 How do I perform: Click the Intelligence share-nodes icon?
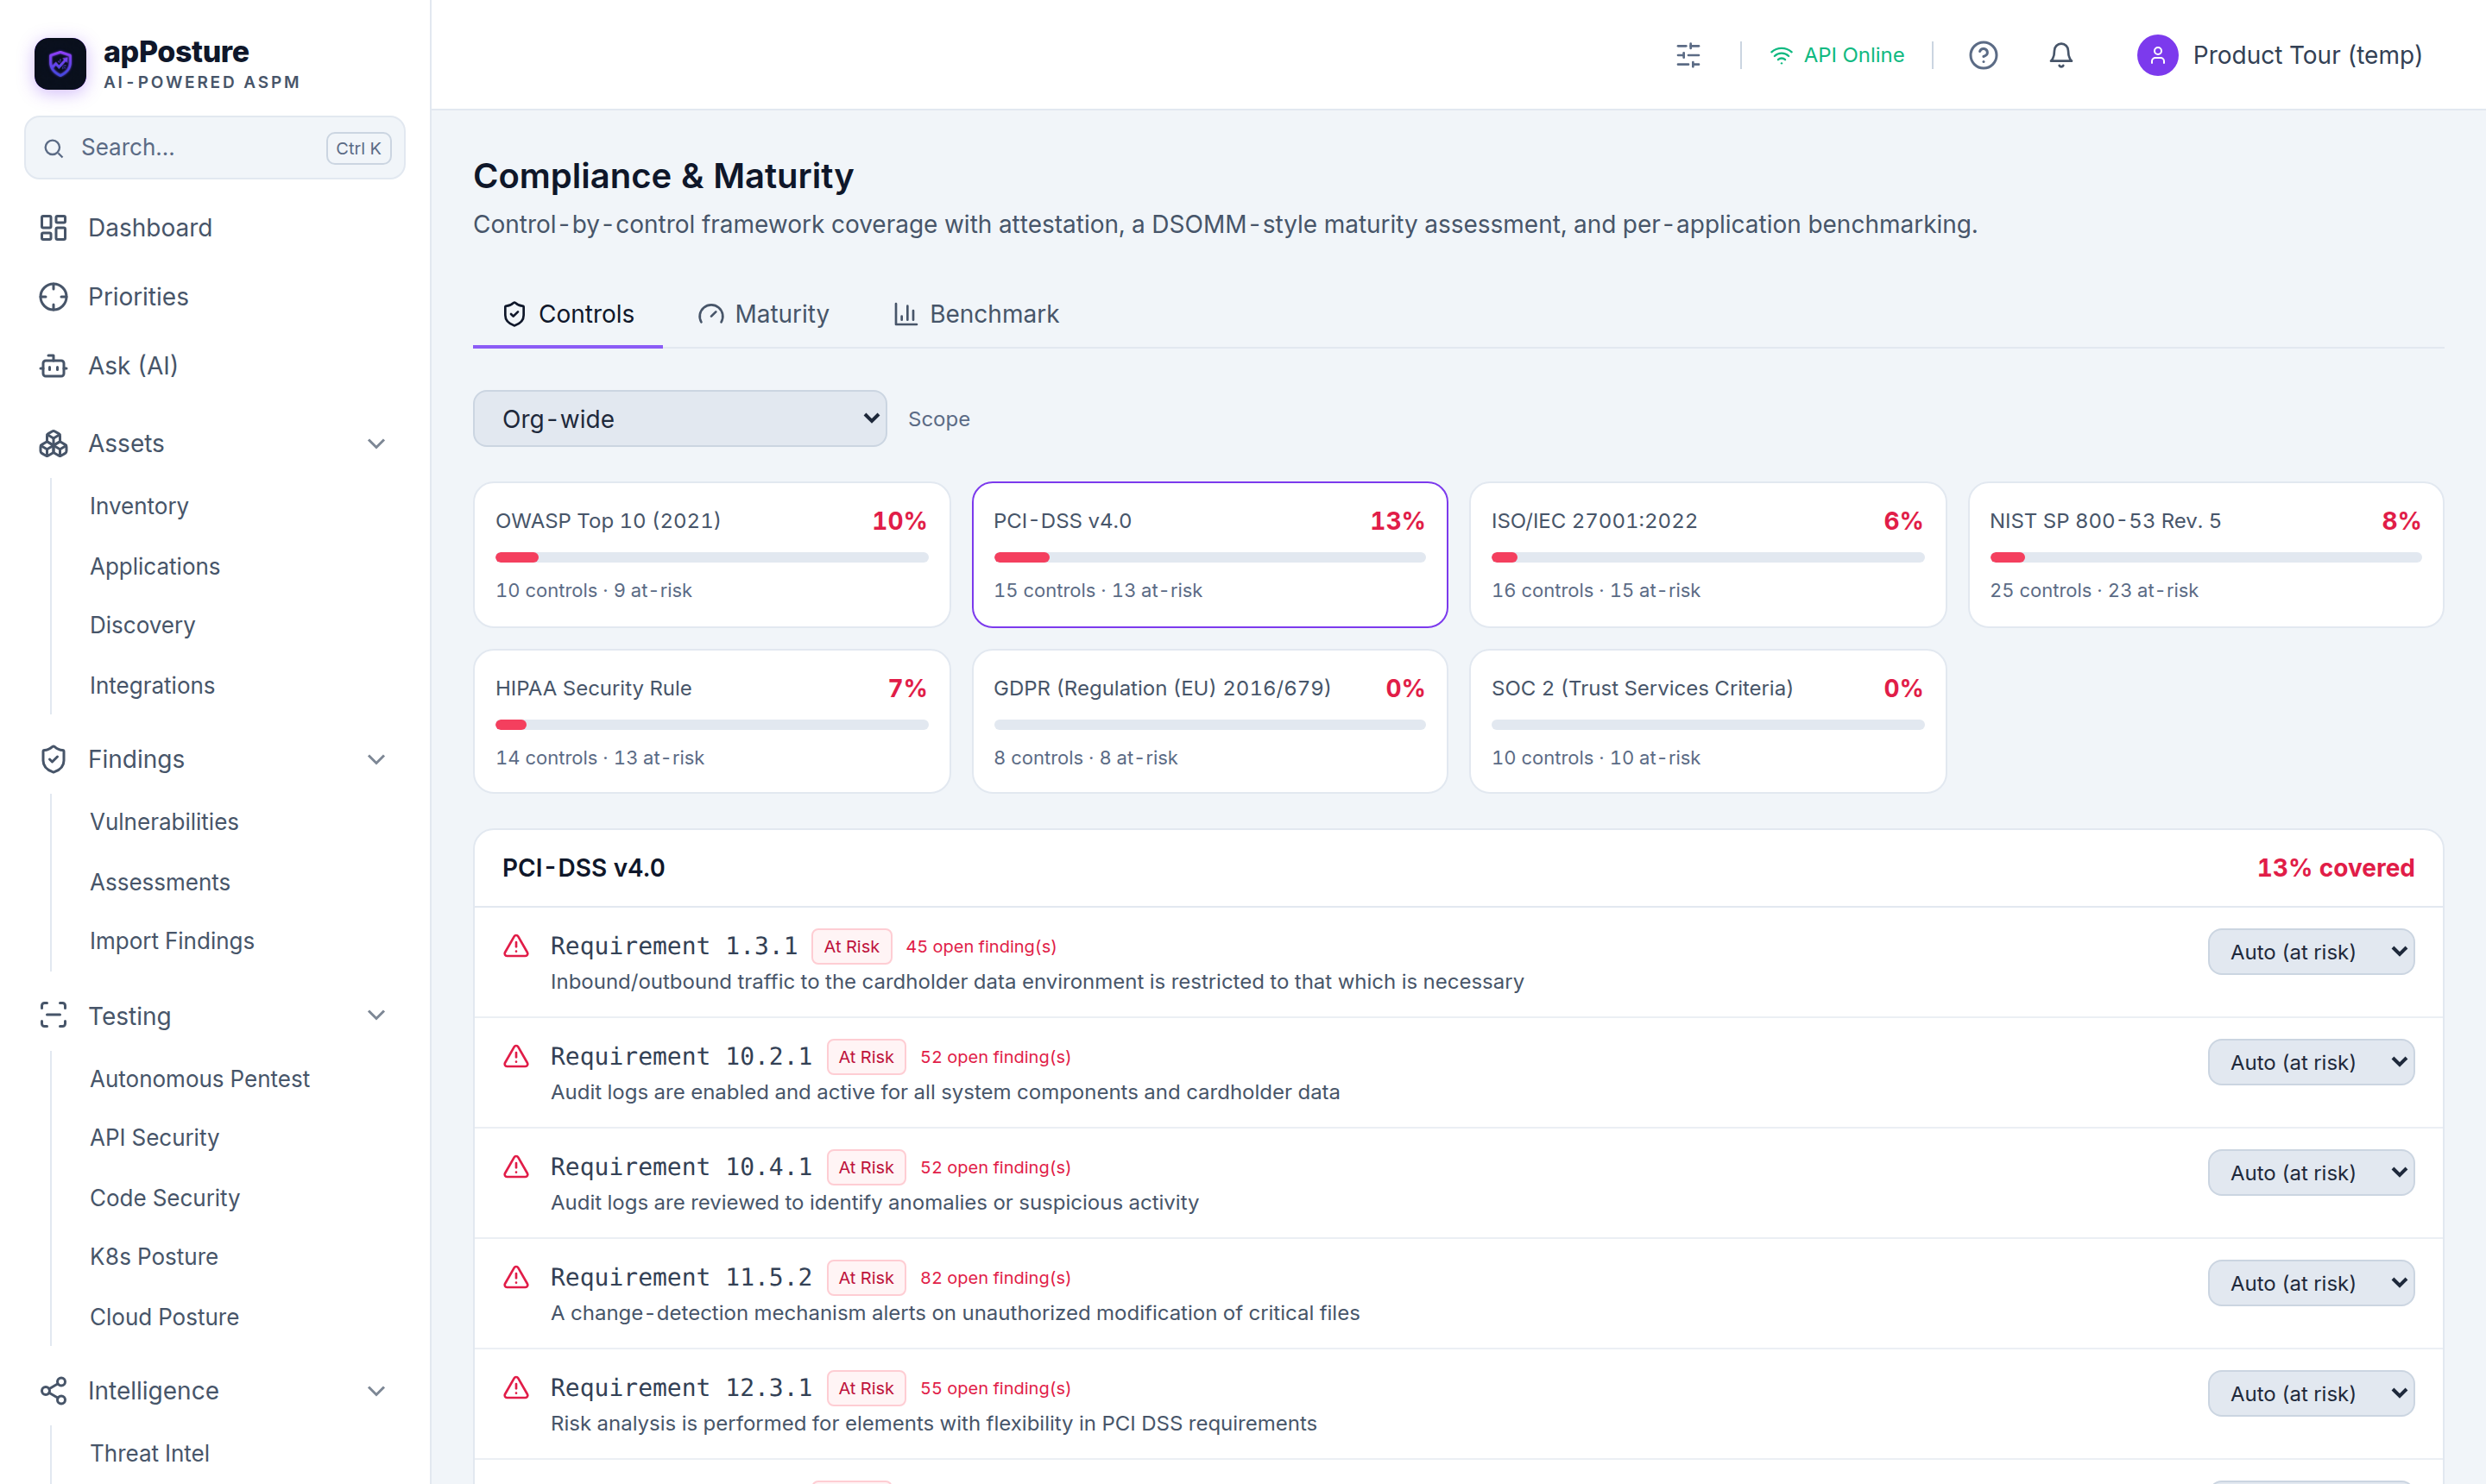tap(53, 1390)
